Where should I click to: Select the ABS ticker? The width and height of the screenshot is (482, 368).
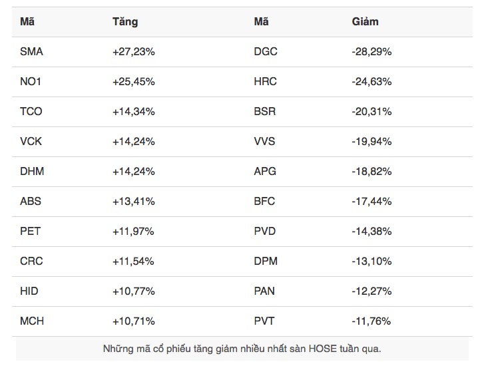point(31,202)
